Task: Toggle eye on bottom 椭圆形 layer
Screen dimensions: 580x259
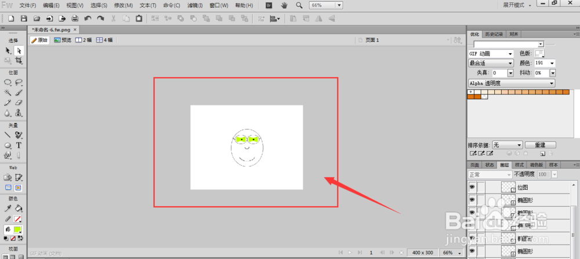Action: click(472, 251)
